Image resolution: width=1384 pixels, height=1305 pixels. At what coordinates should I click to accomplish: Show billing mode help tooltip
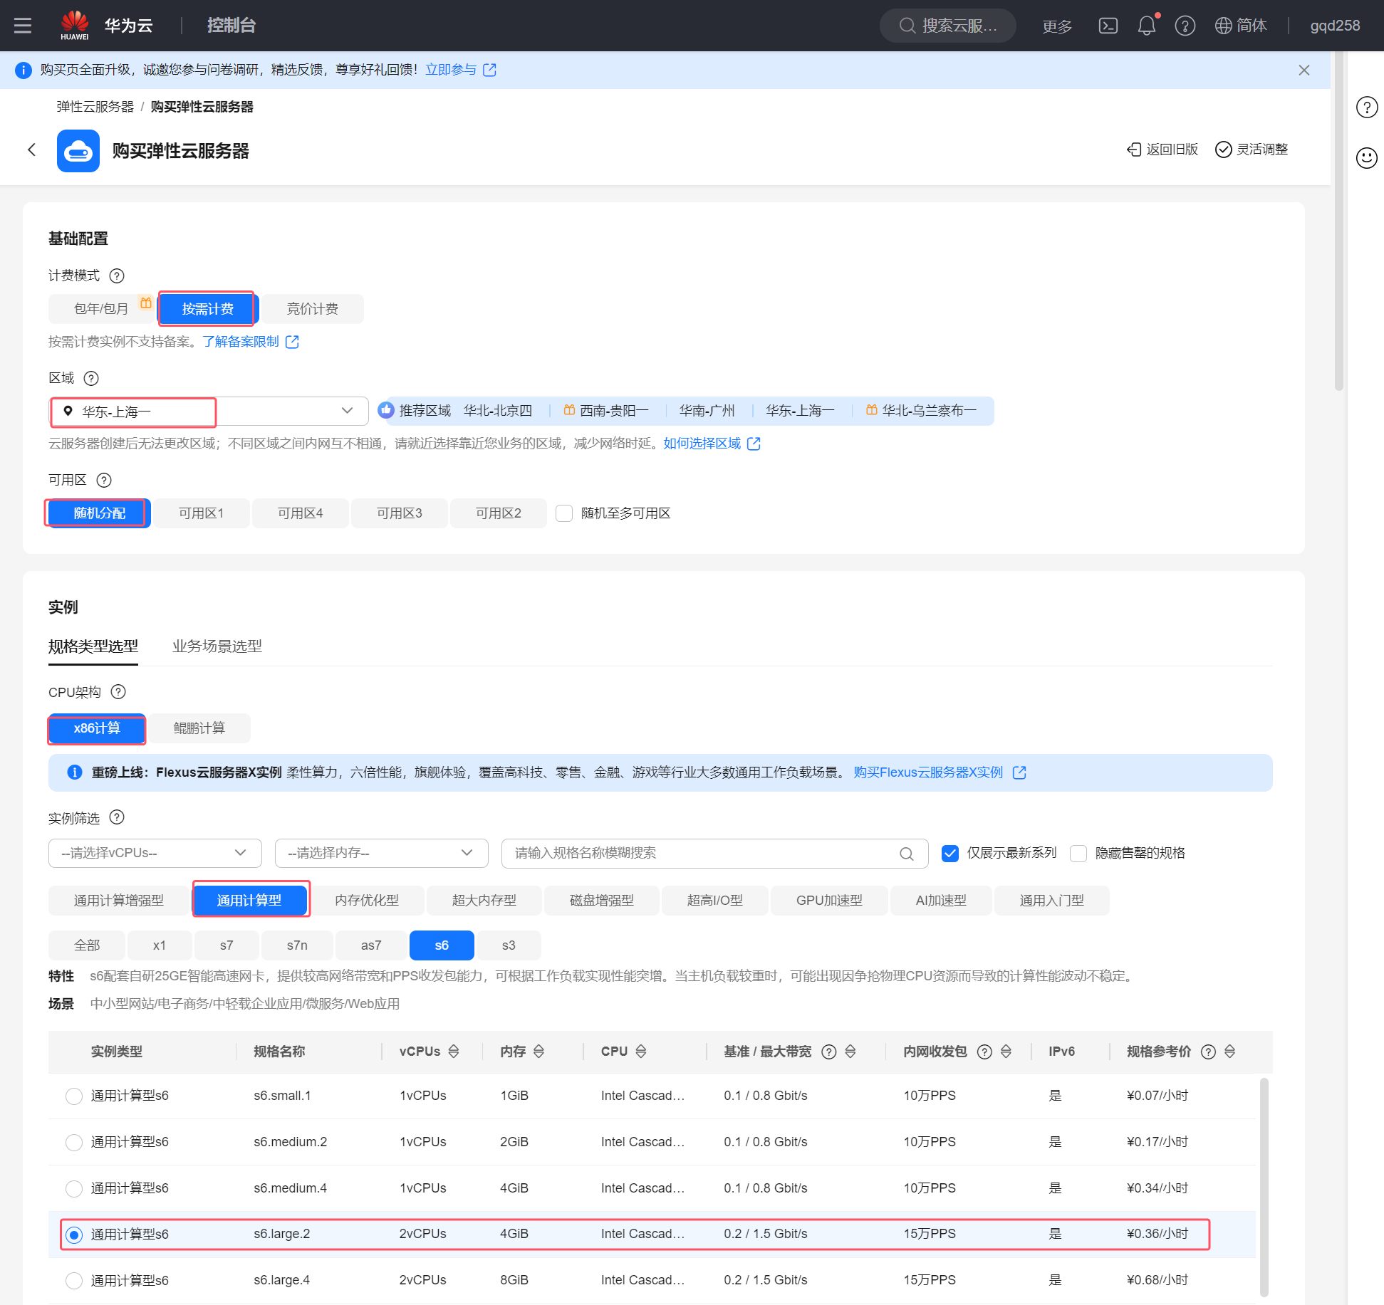(x=117, y=276)
